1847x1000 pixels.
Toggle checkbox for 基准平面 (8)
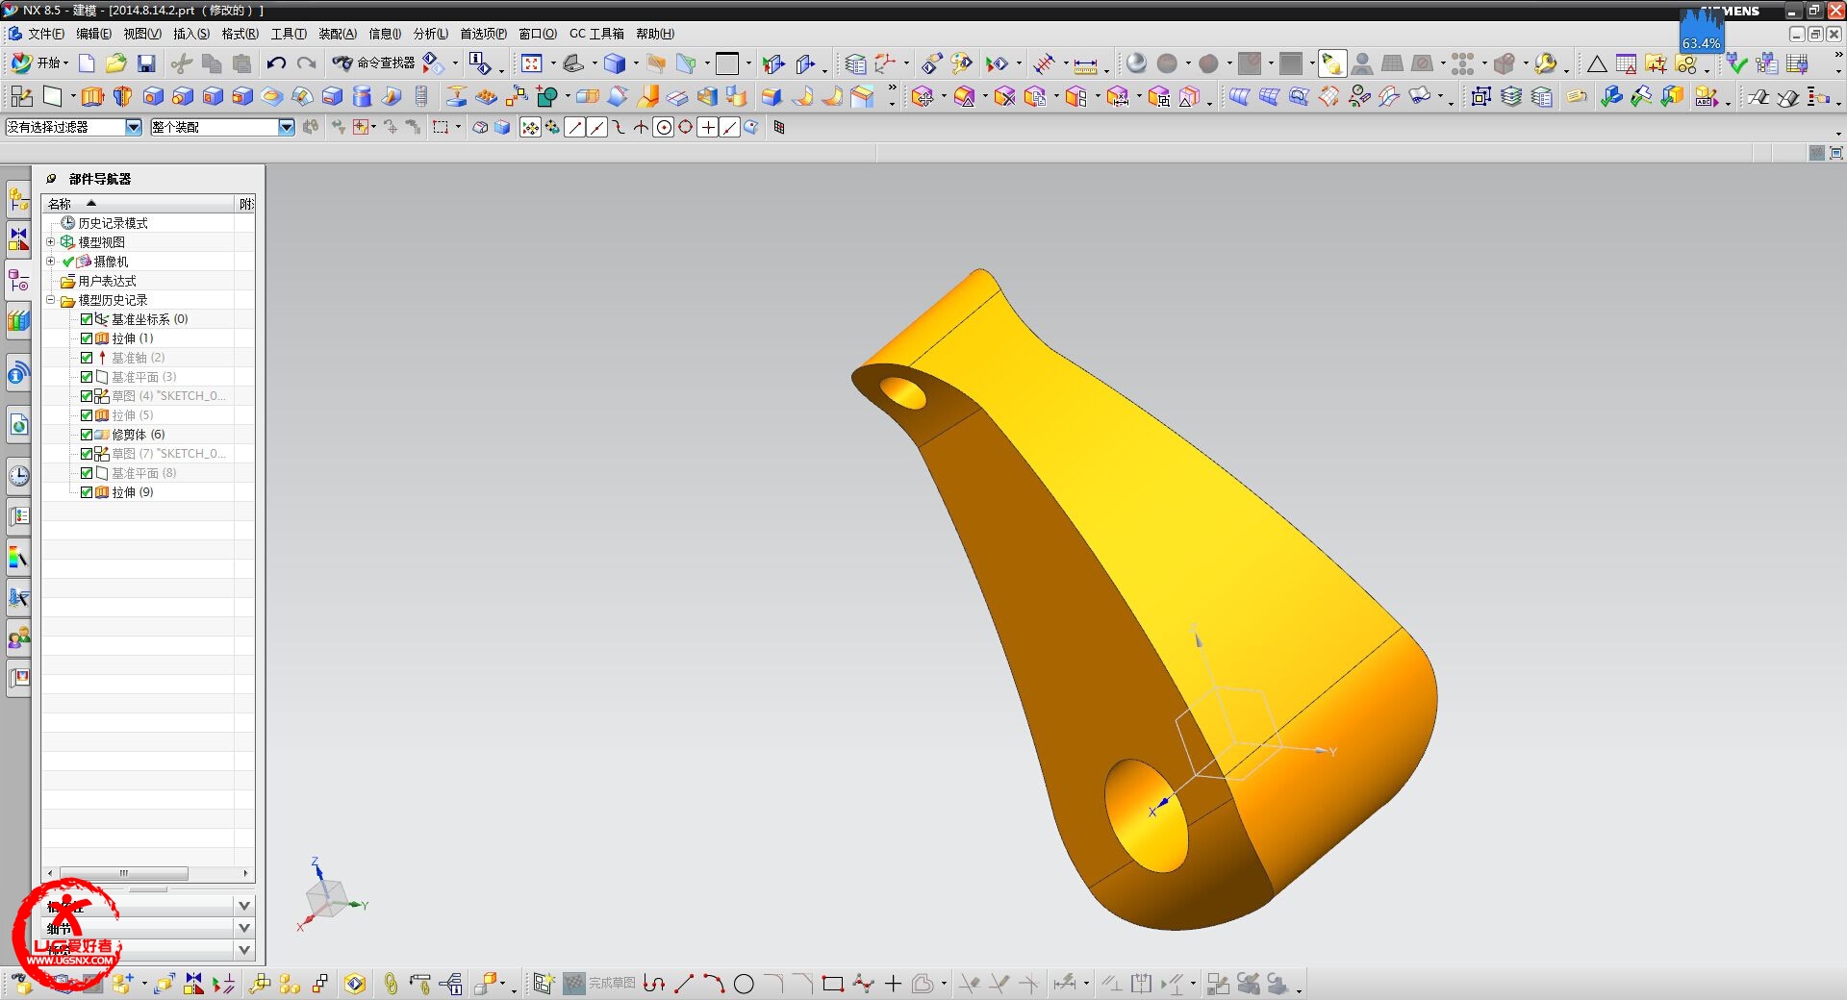[x=87, y=473]
